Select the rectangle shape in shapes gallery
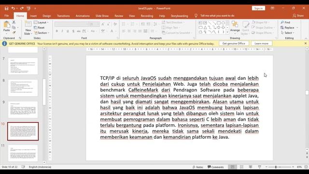The height and width of the screenshot is (174, 309). [x=219, y=23]
